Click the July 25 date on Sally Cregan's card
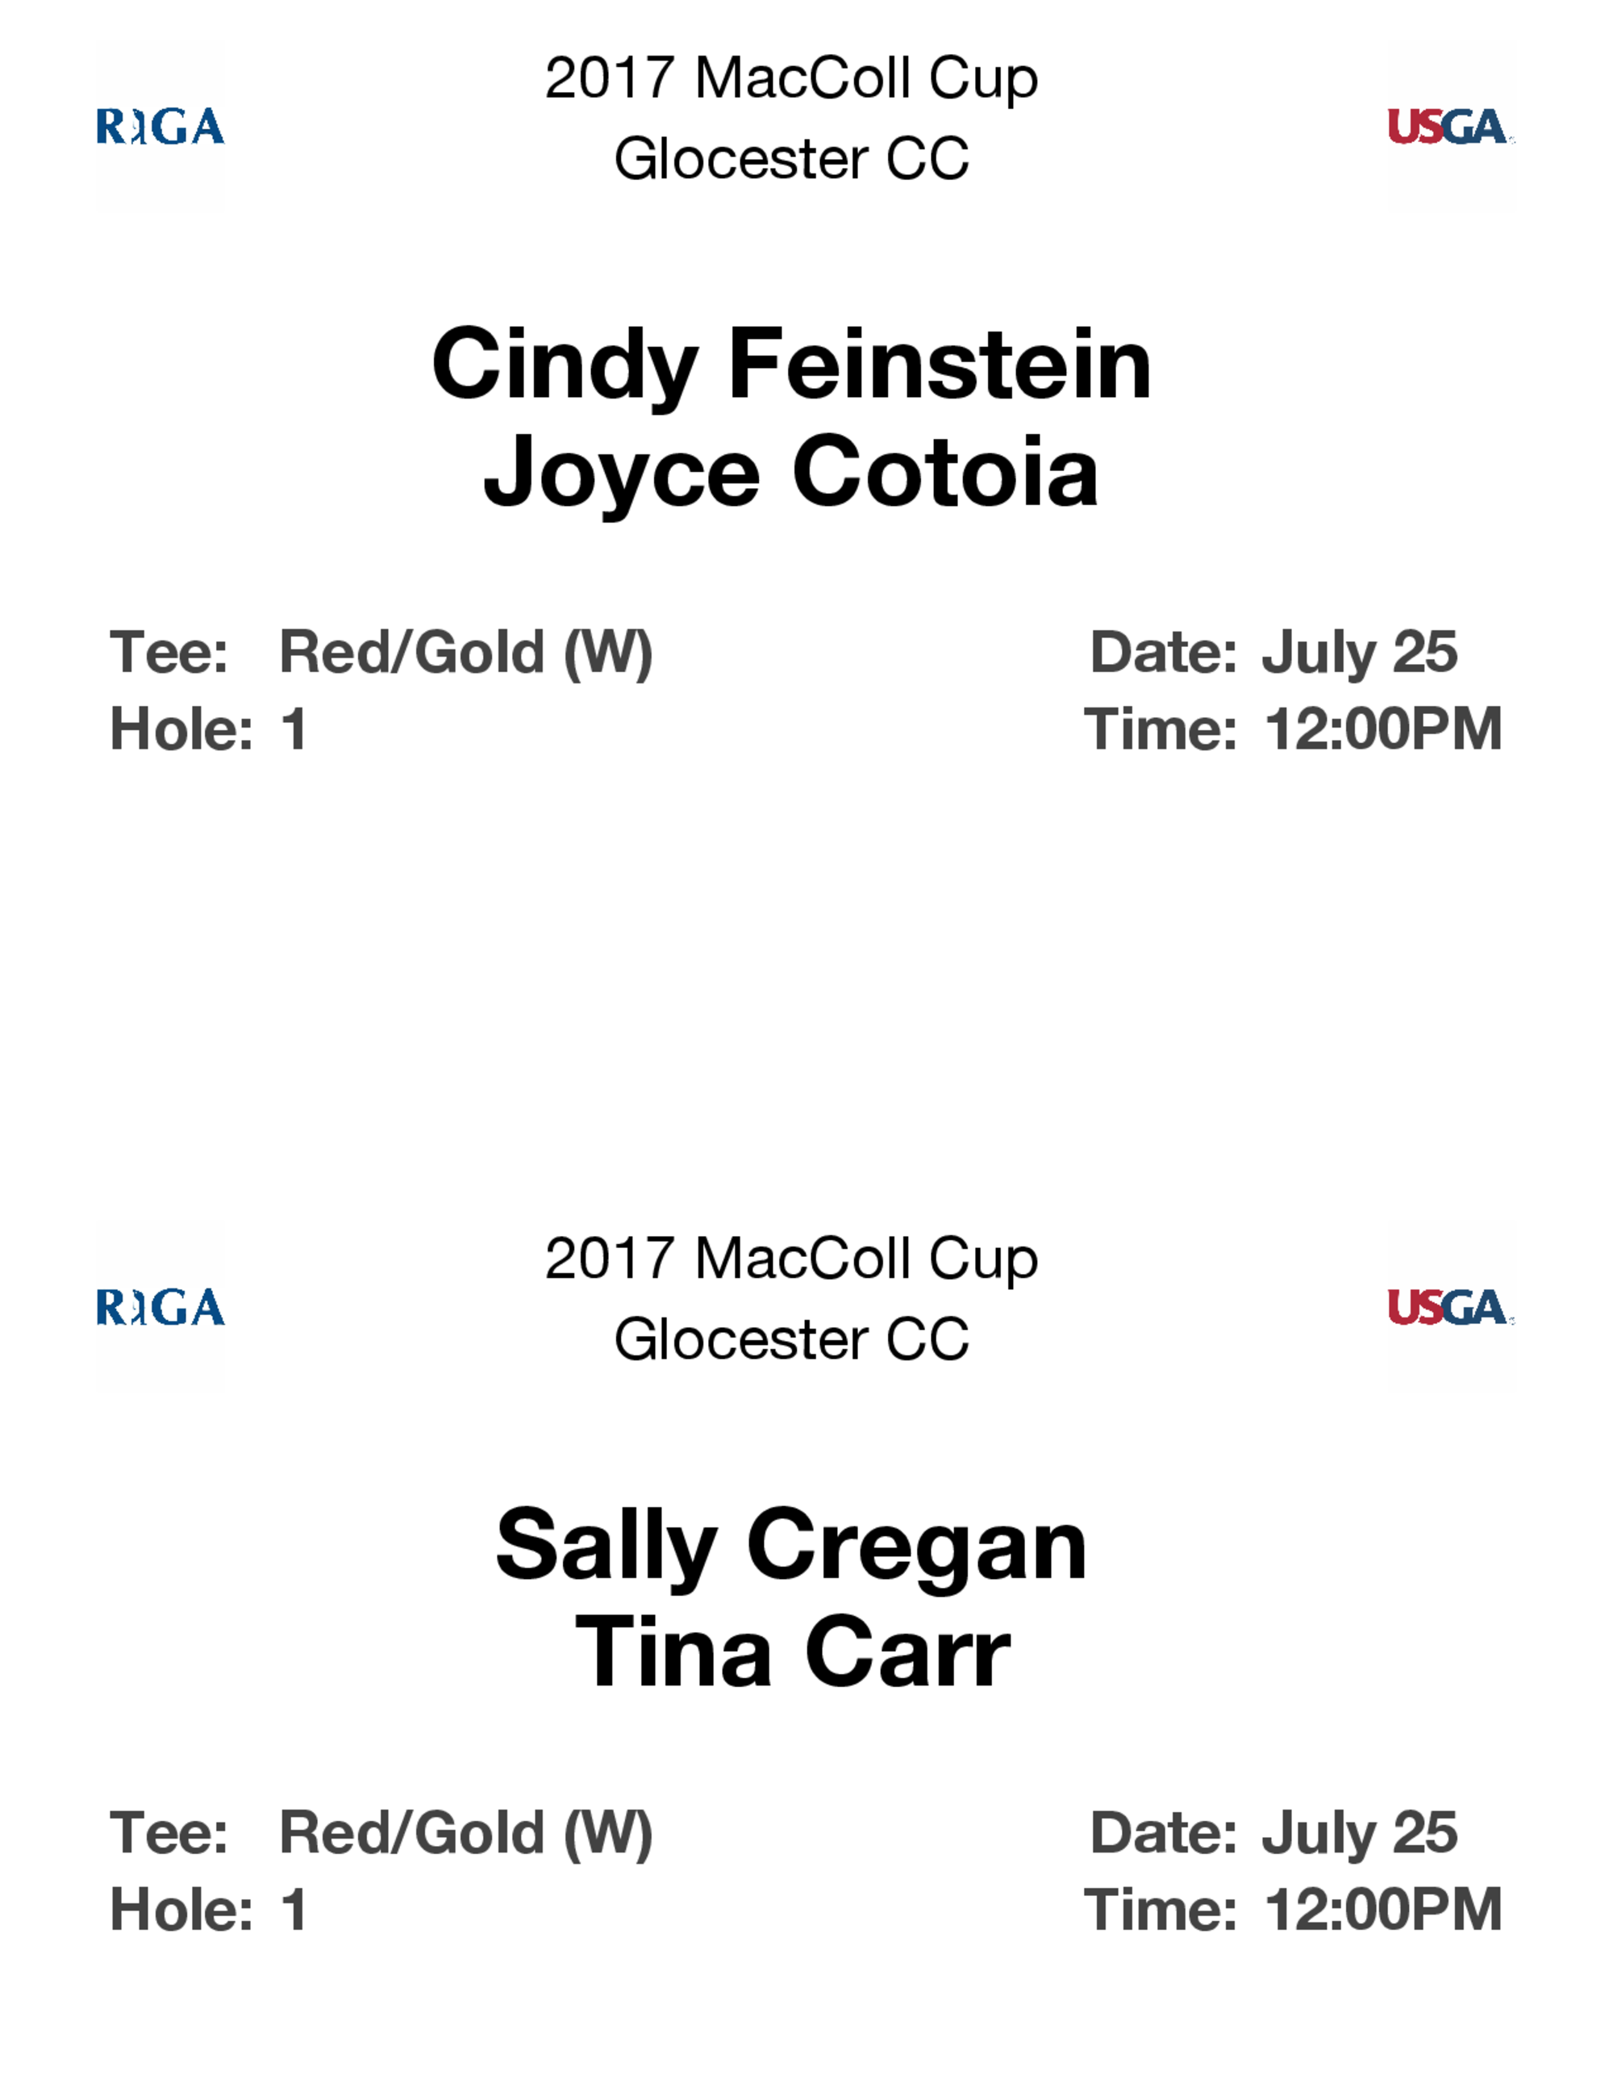The image size is (1613, 2088). [x=1359, y=1834]
